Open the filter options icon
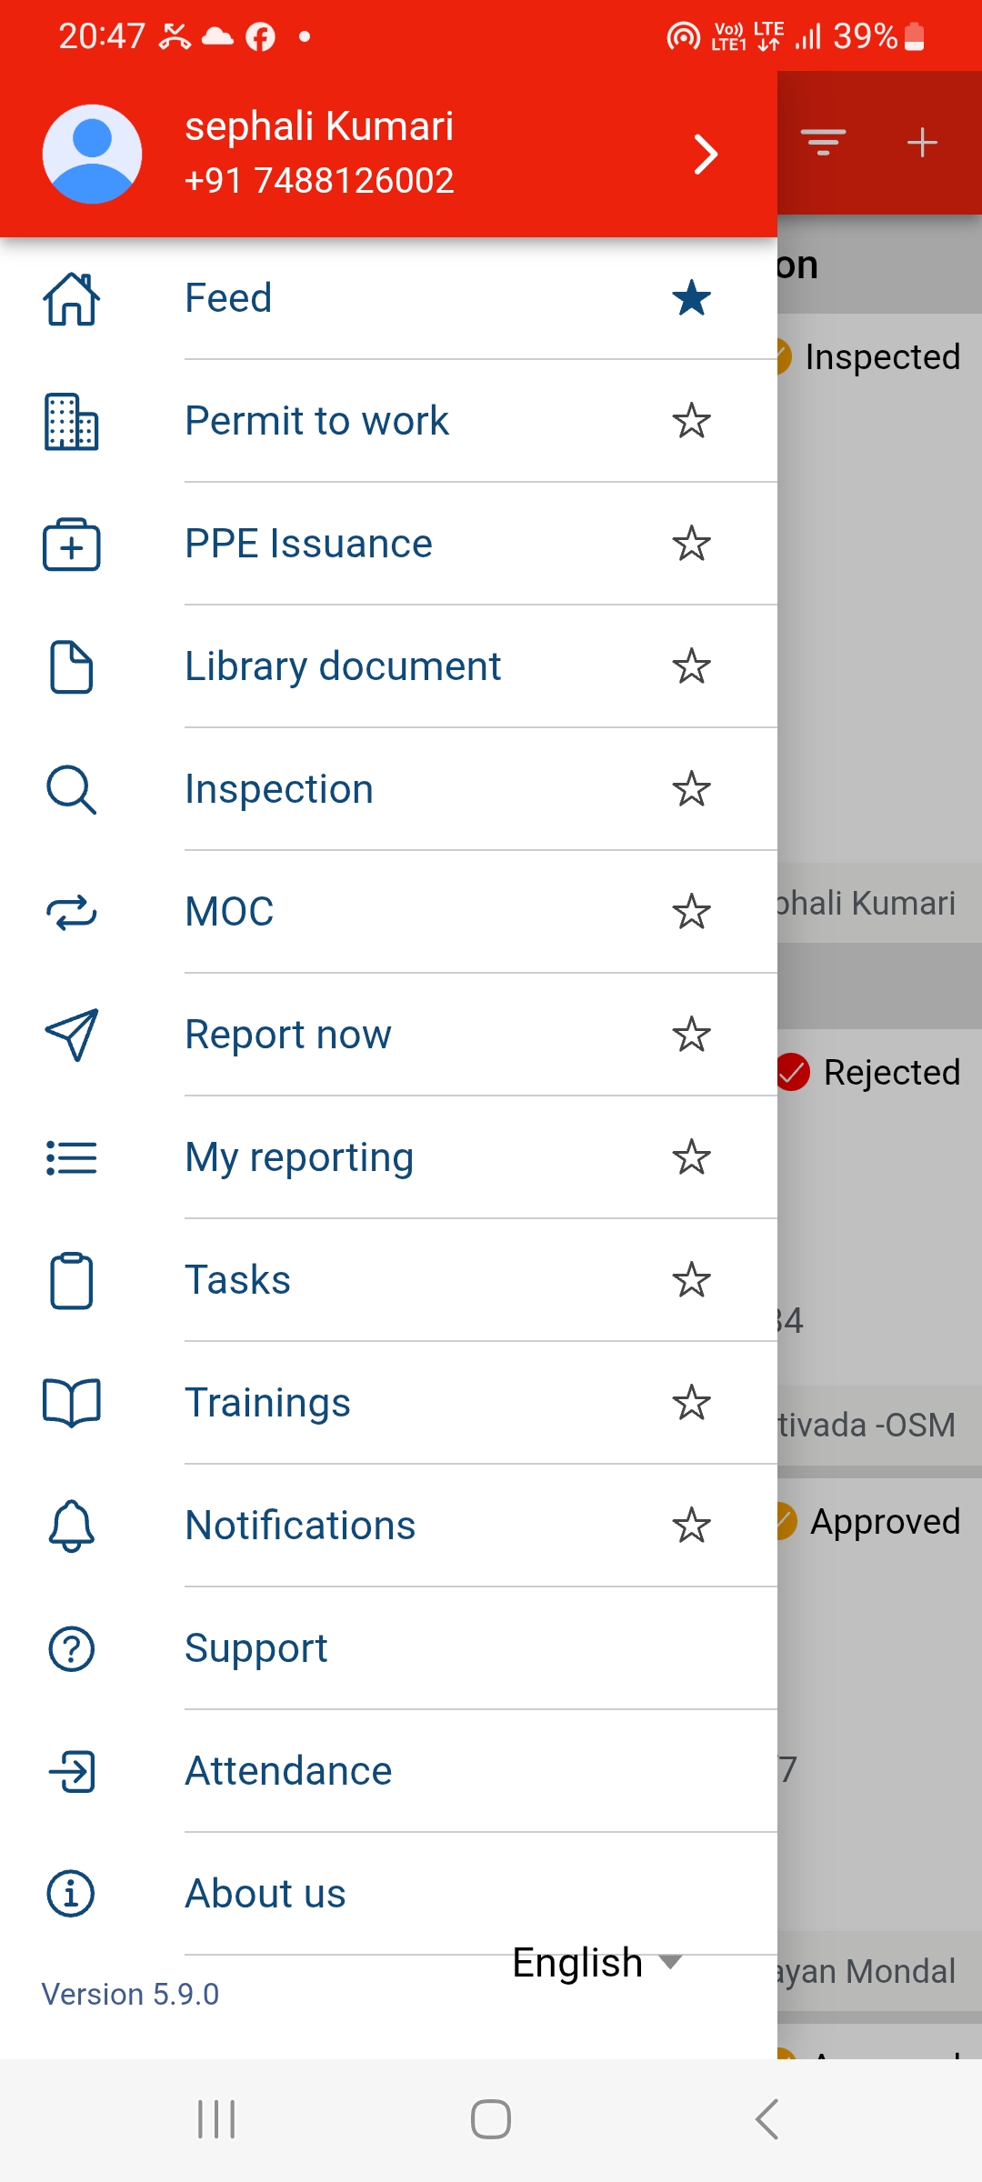This screenshot has height=2182, width=982. pyautogui.click(x=823, y=143)
